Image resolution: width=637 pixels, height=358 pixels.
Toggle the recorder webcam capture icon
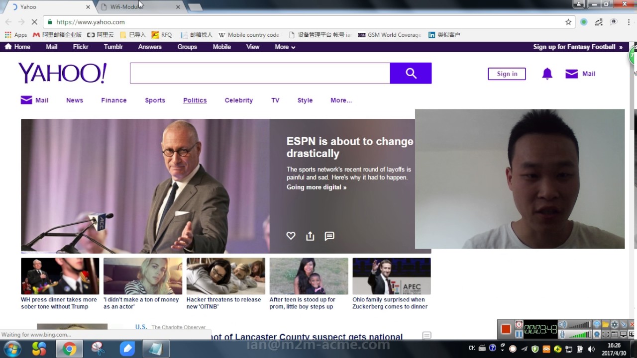597,334
